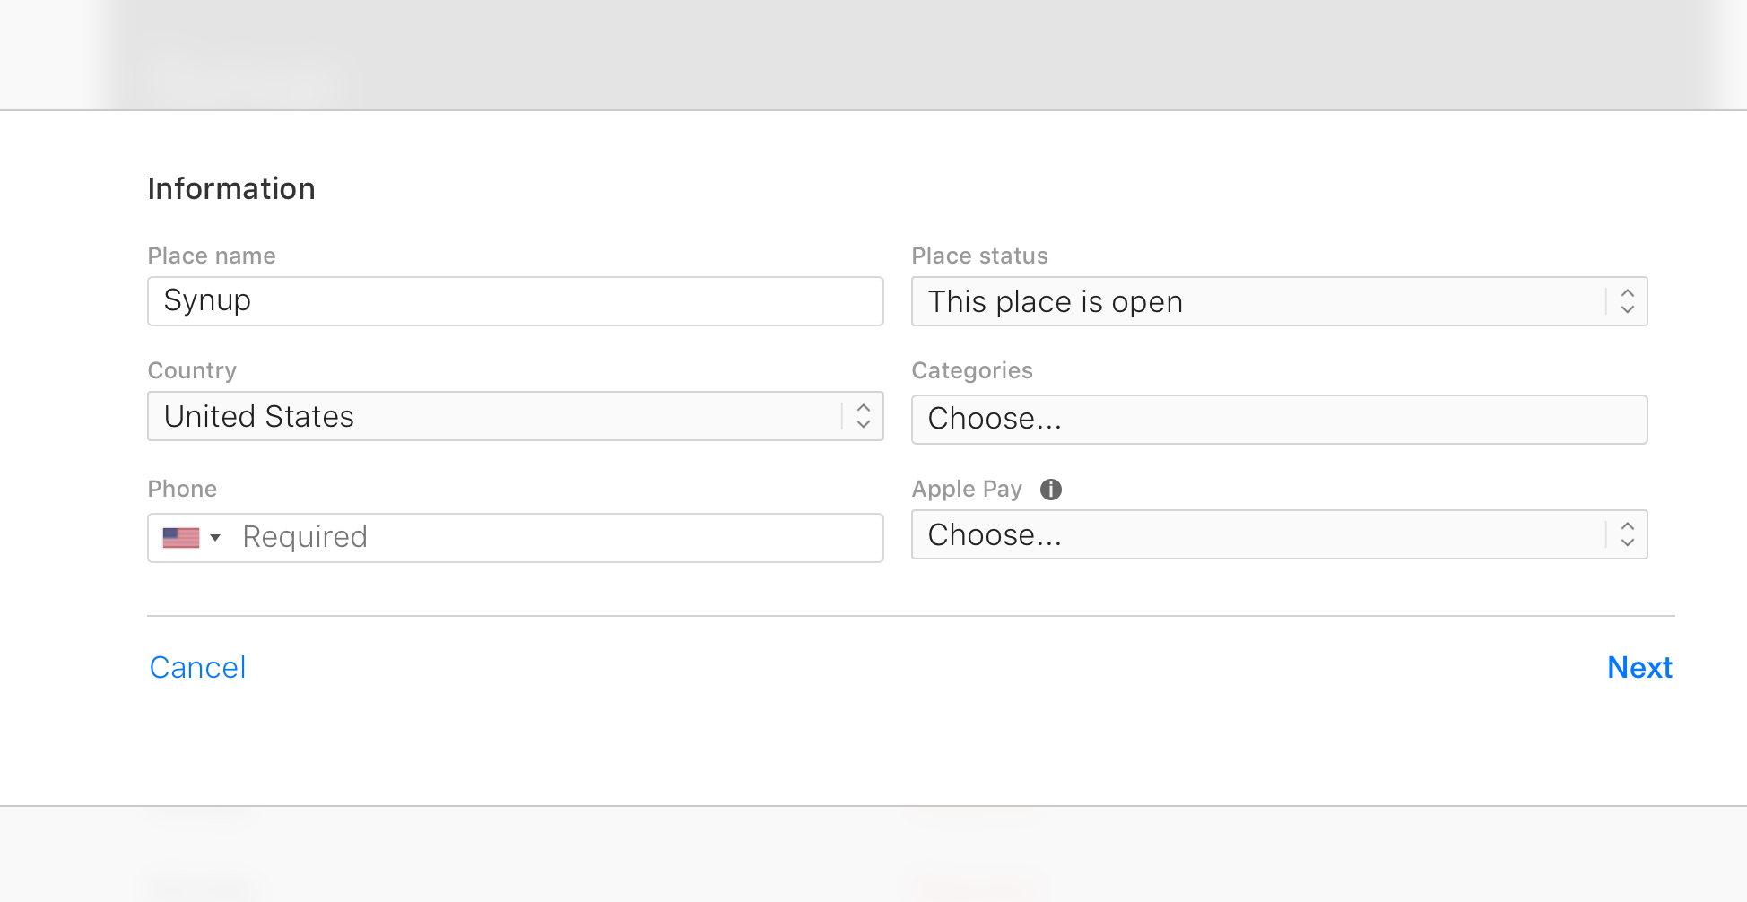The image size is (1747, 902).
Task: Click the up-down chevrons in Place status
Action: pyautogui.click(x=1627, y=301)
